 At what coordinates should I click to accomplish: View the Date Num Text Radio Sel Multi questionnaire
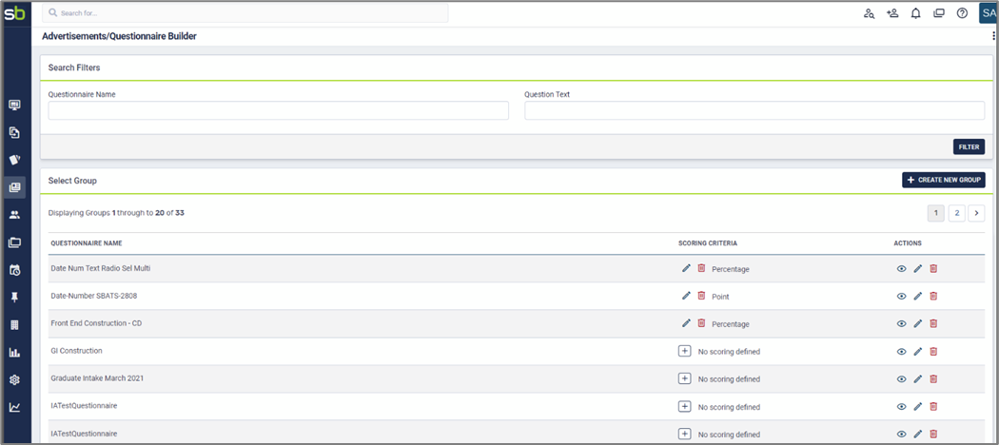(x=902, y=269)
